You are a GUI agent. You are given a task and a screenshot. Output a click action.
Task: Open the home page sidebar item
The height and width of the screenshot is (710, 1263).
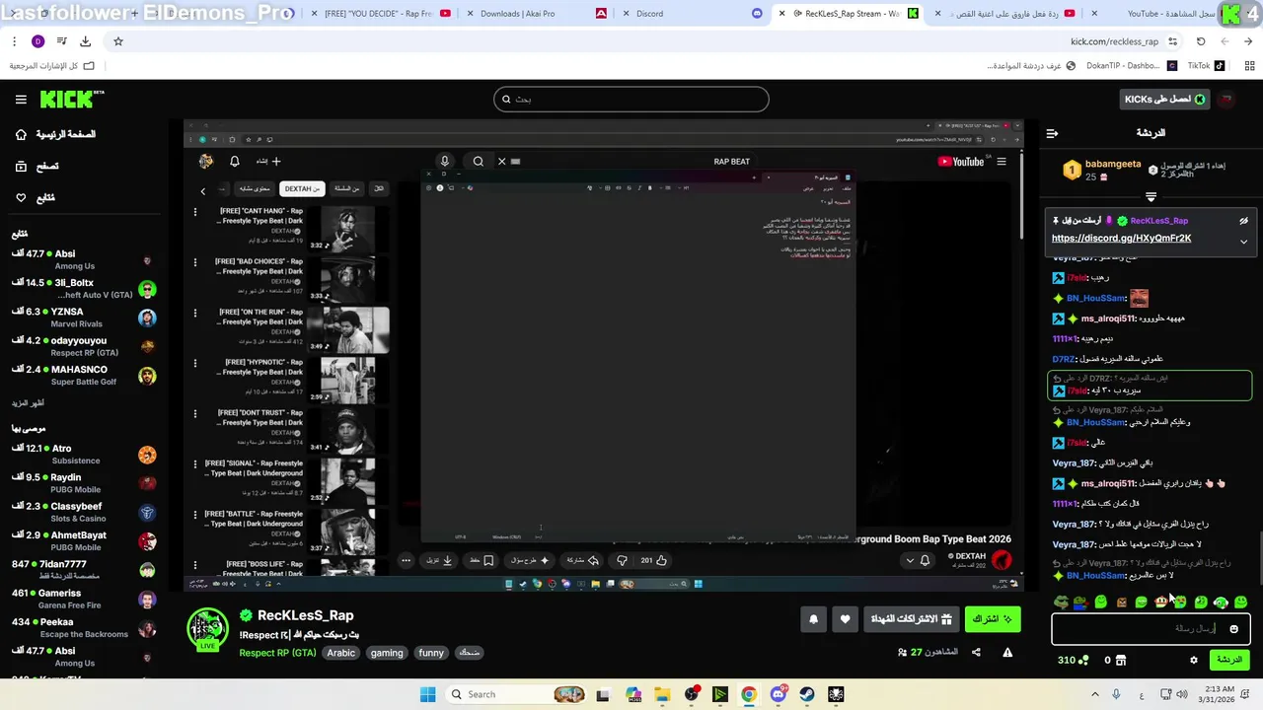[x=57, y=134]
